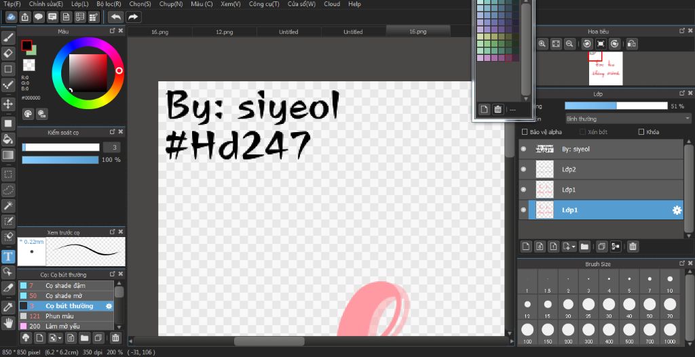Screen dimensions: 695x357
Task: Click the foreground black color swatch
Action: 26,45
